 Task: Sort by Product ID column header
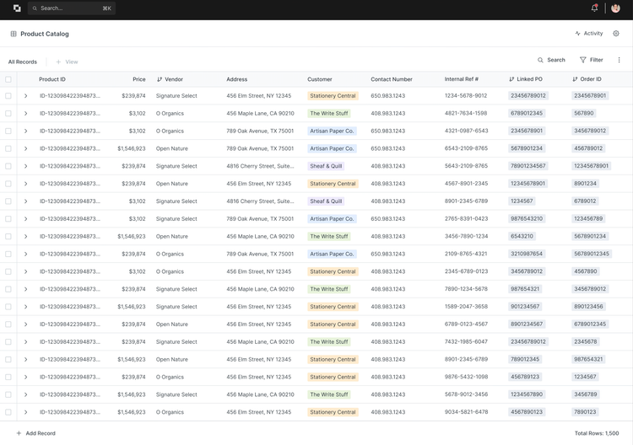pos(52,79)
